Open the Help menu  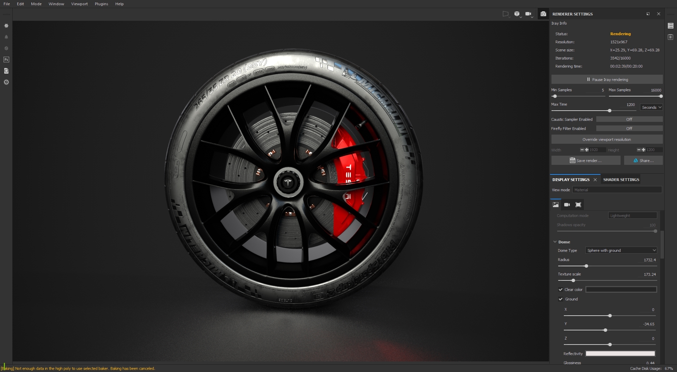tap(120, 4)
